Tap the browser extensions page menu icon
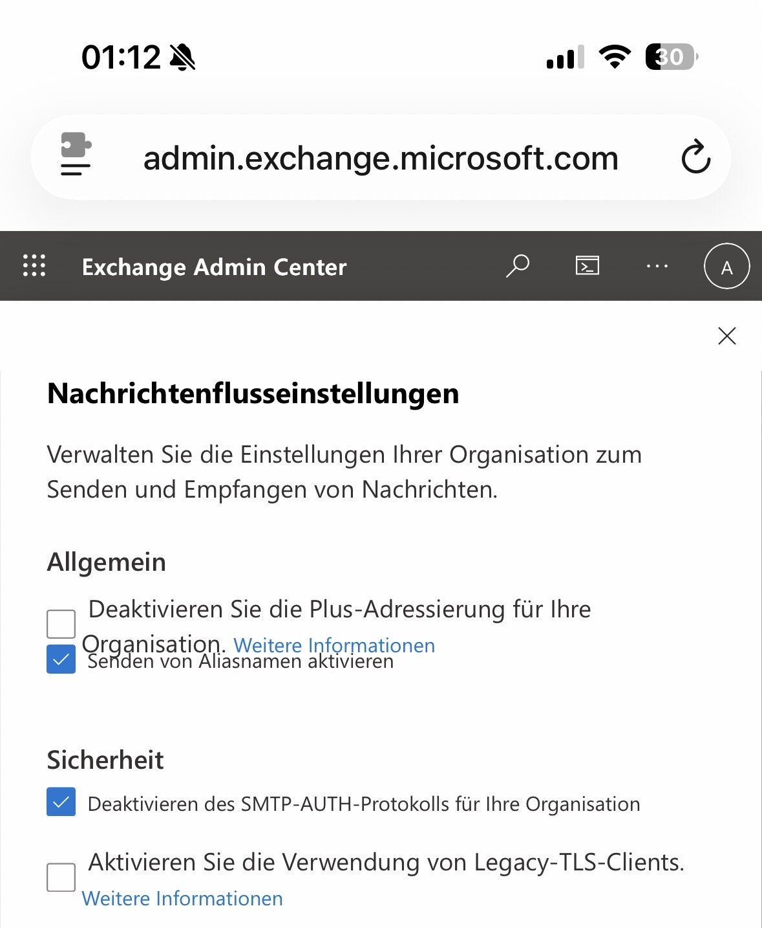The image size is (762, 928). [76, 155]
